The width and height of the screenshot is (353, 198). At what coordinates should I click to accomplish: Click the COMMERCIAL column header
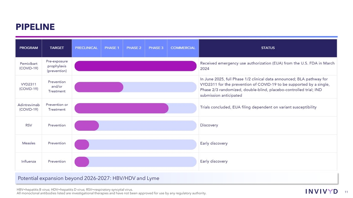pos(183,48)
